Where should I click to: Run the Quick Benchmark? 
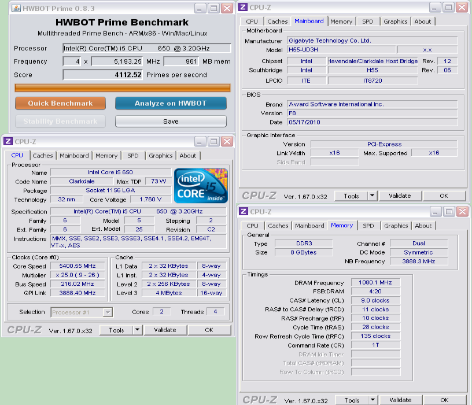[60, 104]
